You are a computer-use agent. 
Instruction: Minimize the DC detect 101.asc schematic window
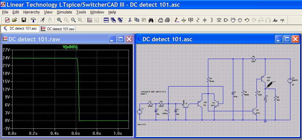click(279, 39)
